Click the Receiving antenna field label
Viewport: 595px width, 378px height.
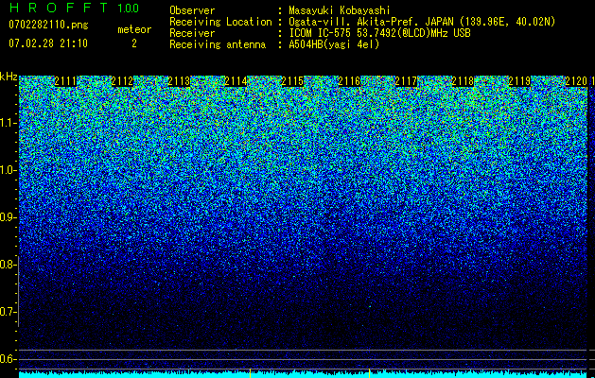(218, 44)
